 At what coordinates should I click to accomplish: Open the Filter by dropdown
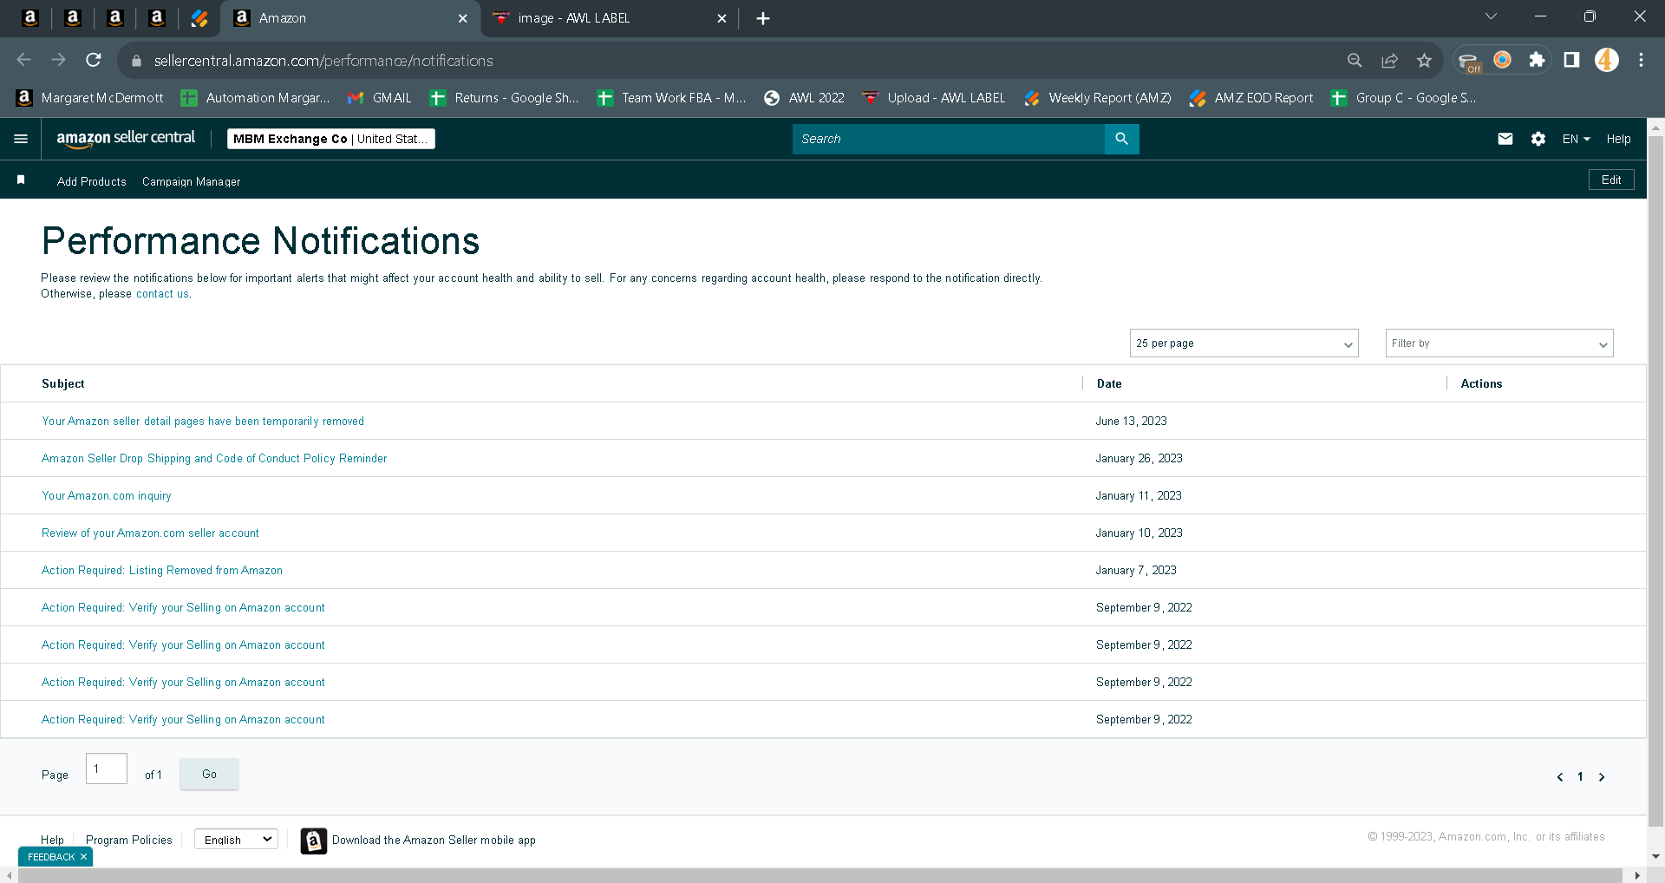(x=1499, y=343)
